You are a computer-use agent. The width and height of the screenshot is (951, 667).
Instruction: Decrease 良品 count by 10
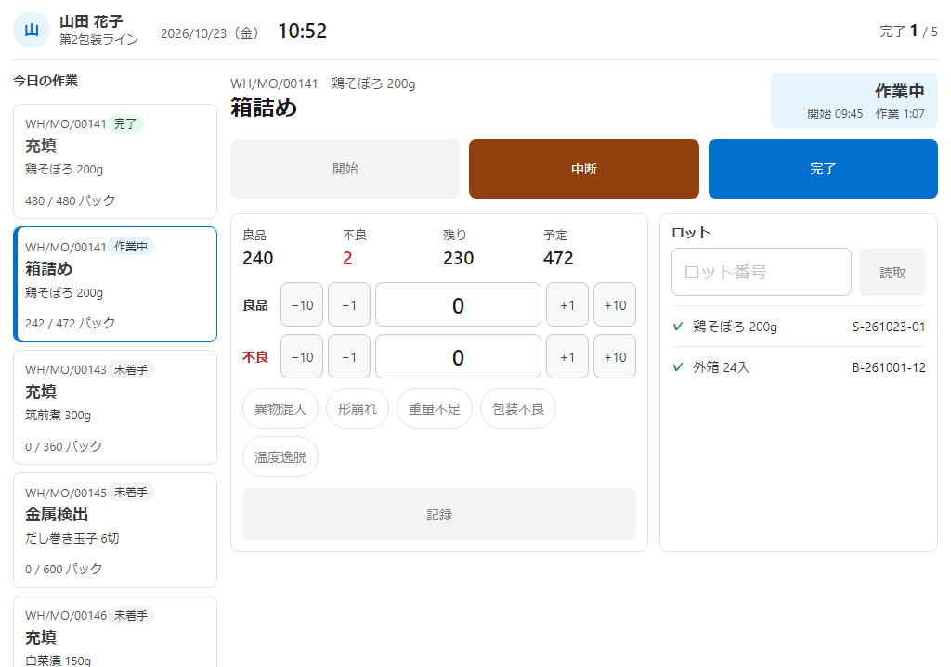click(302, 304)
